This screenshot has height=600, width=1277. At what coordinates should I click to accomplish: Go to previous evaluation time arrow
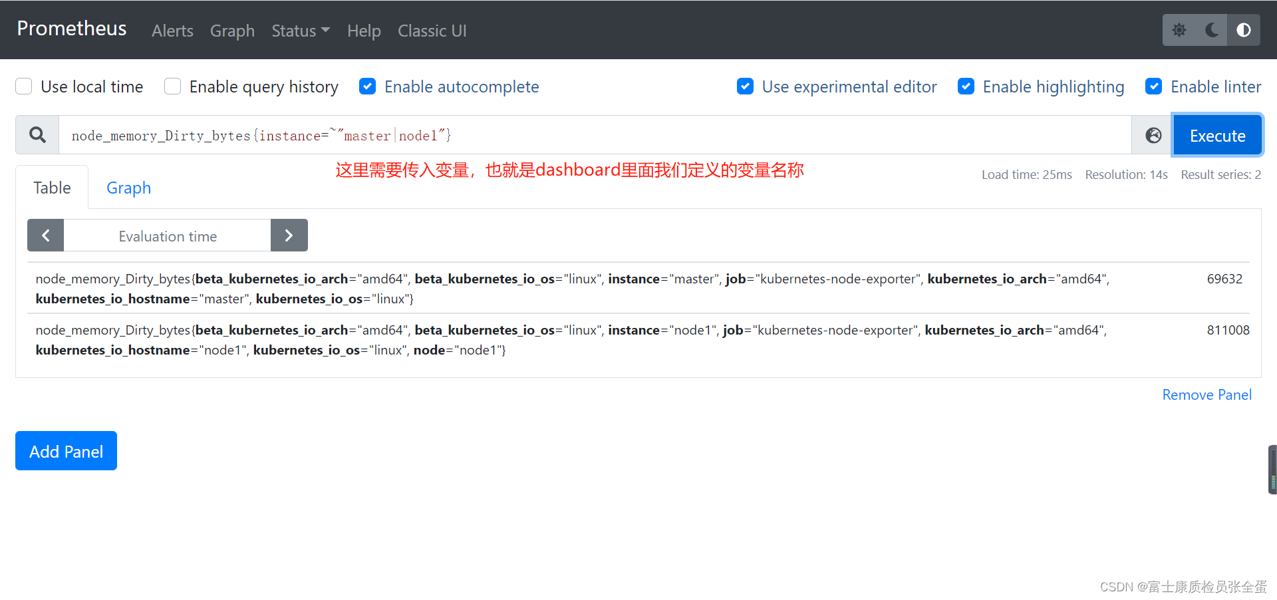click(x=45, y=235)
